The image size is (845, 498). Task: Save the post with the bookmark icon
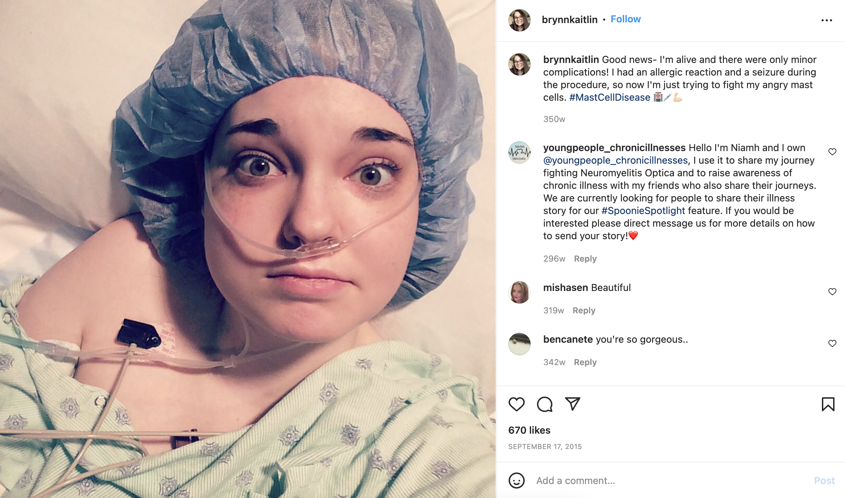tap(828, 404)
